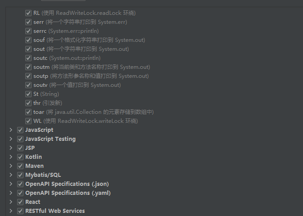The image size is (303, 216).
Task: Expand the RESTful Web Services group
Action: [x=11, y=211]
